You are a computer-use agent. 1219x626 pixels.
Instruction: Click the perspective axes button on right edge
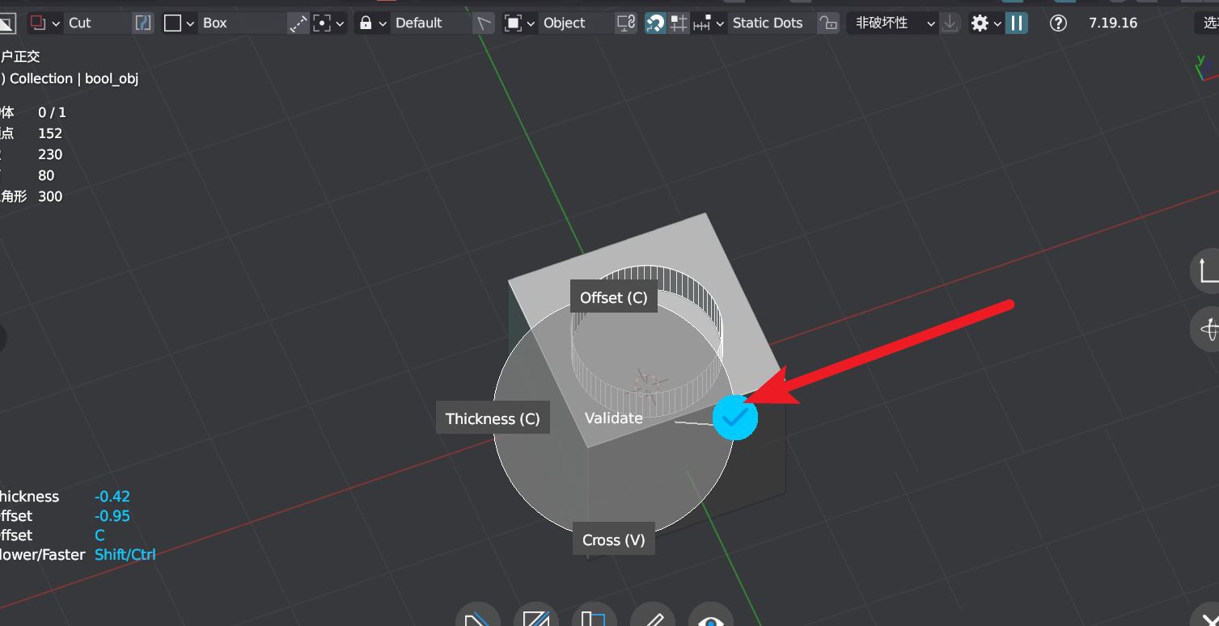pos(1207,271)
